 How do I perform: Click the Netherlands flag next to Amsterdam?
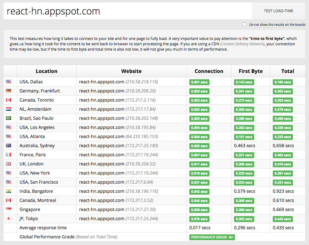(x=9, y=109)
